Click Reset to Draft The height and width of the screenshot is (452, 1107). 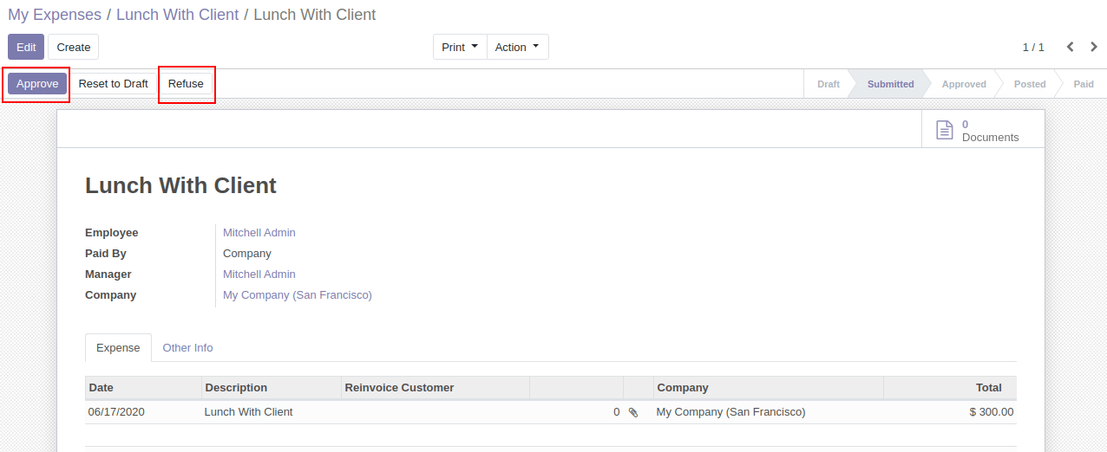pos(114,84)
